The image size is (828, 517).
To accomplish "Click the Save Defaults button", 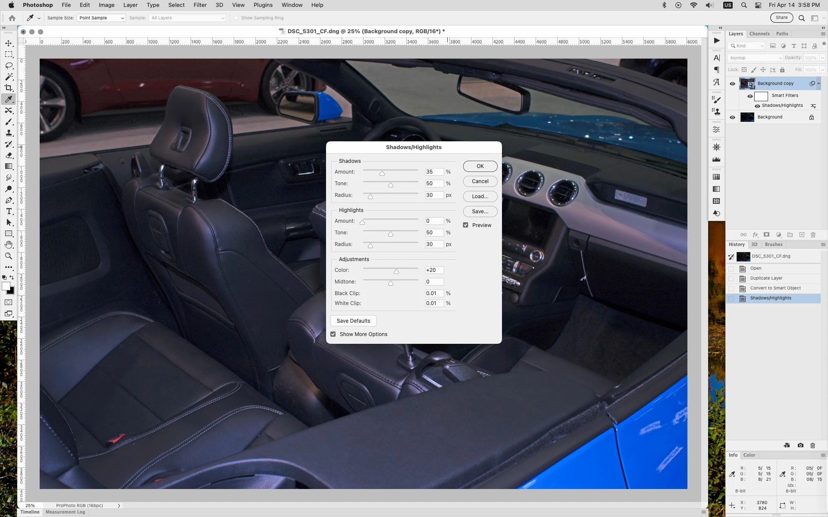I will [x=353, y=321].
